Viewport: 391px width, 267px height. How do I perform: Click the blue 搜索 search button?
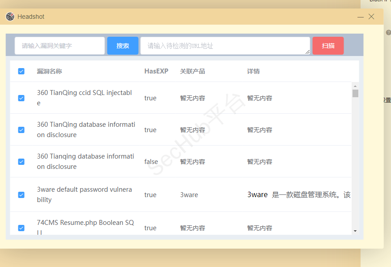123,46
